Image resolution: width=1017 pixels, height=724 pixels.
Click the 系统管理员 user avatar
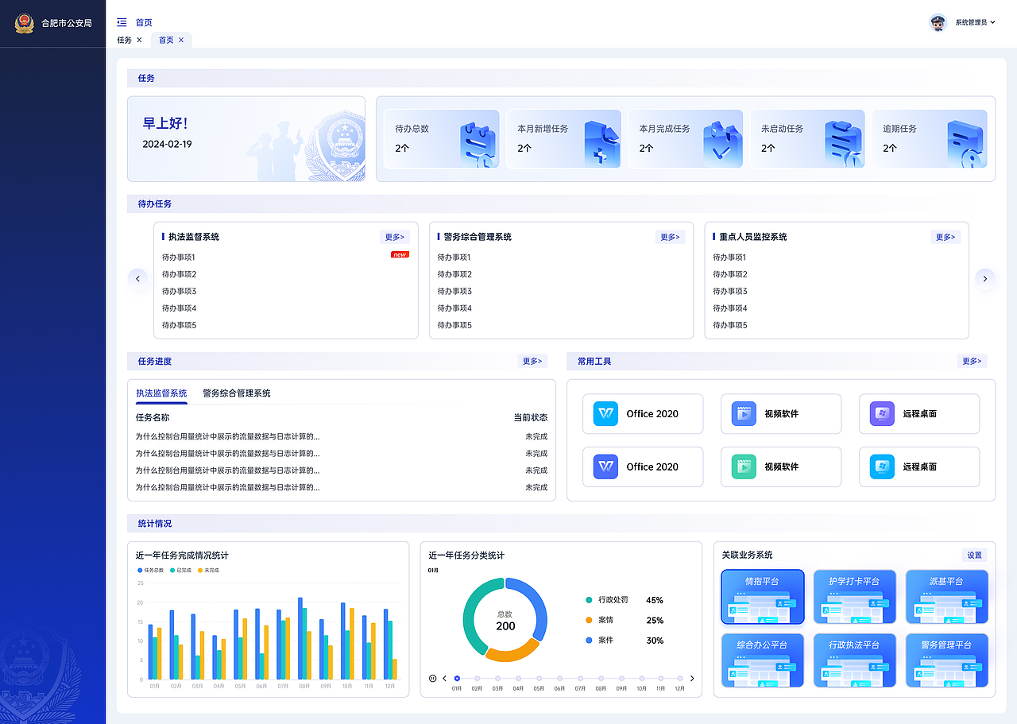tap(938, 23)
